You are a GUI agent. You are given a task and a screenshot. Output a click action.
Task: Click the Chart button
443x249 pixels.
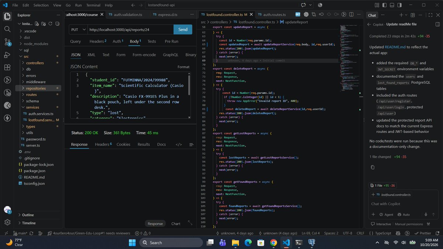tap(176, 224)
